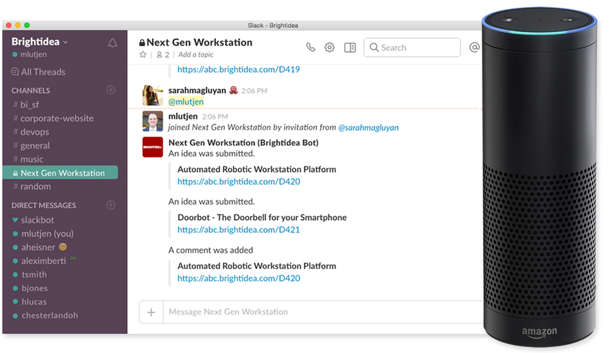Image resolution: width=609 pixels, height=353 pixels.
Task: Click Doorbot - The Doorbell for your Smartphone title
Action: pyautogui.click(x=262, y=218)
